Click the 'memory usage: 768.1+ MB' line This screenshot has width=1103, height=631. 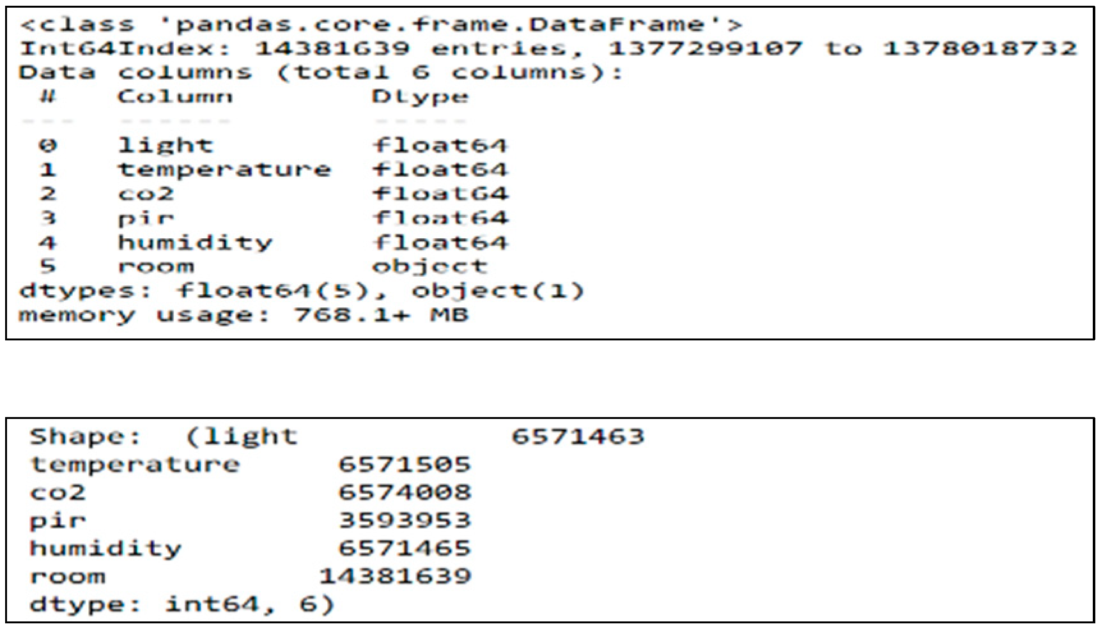click(243, 315)
